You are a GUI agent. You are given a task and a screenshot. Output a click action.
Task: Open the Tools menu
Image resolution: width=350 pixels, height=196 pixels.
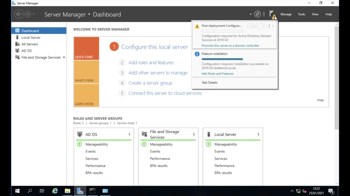click(x=301, y=14)
